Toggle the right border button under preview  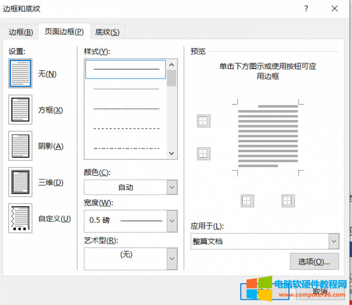[288, 201]
